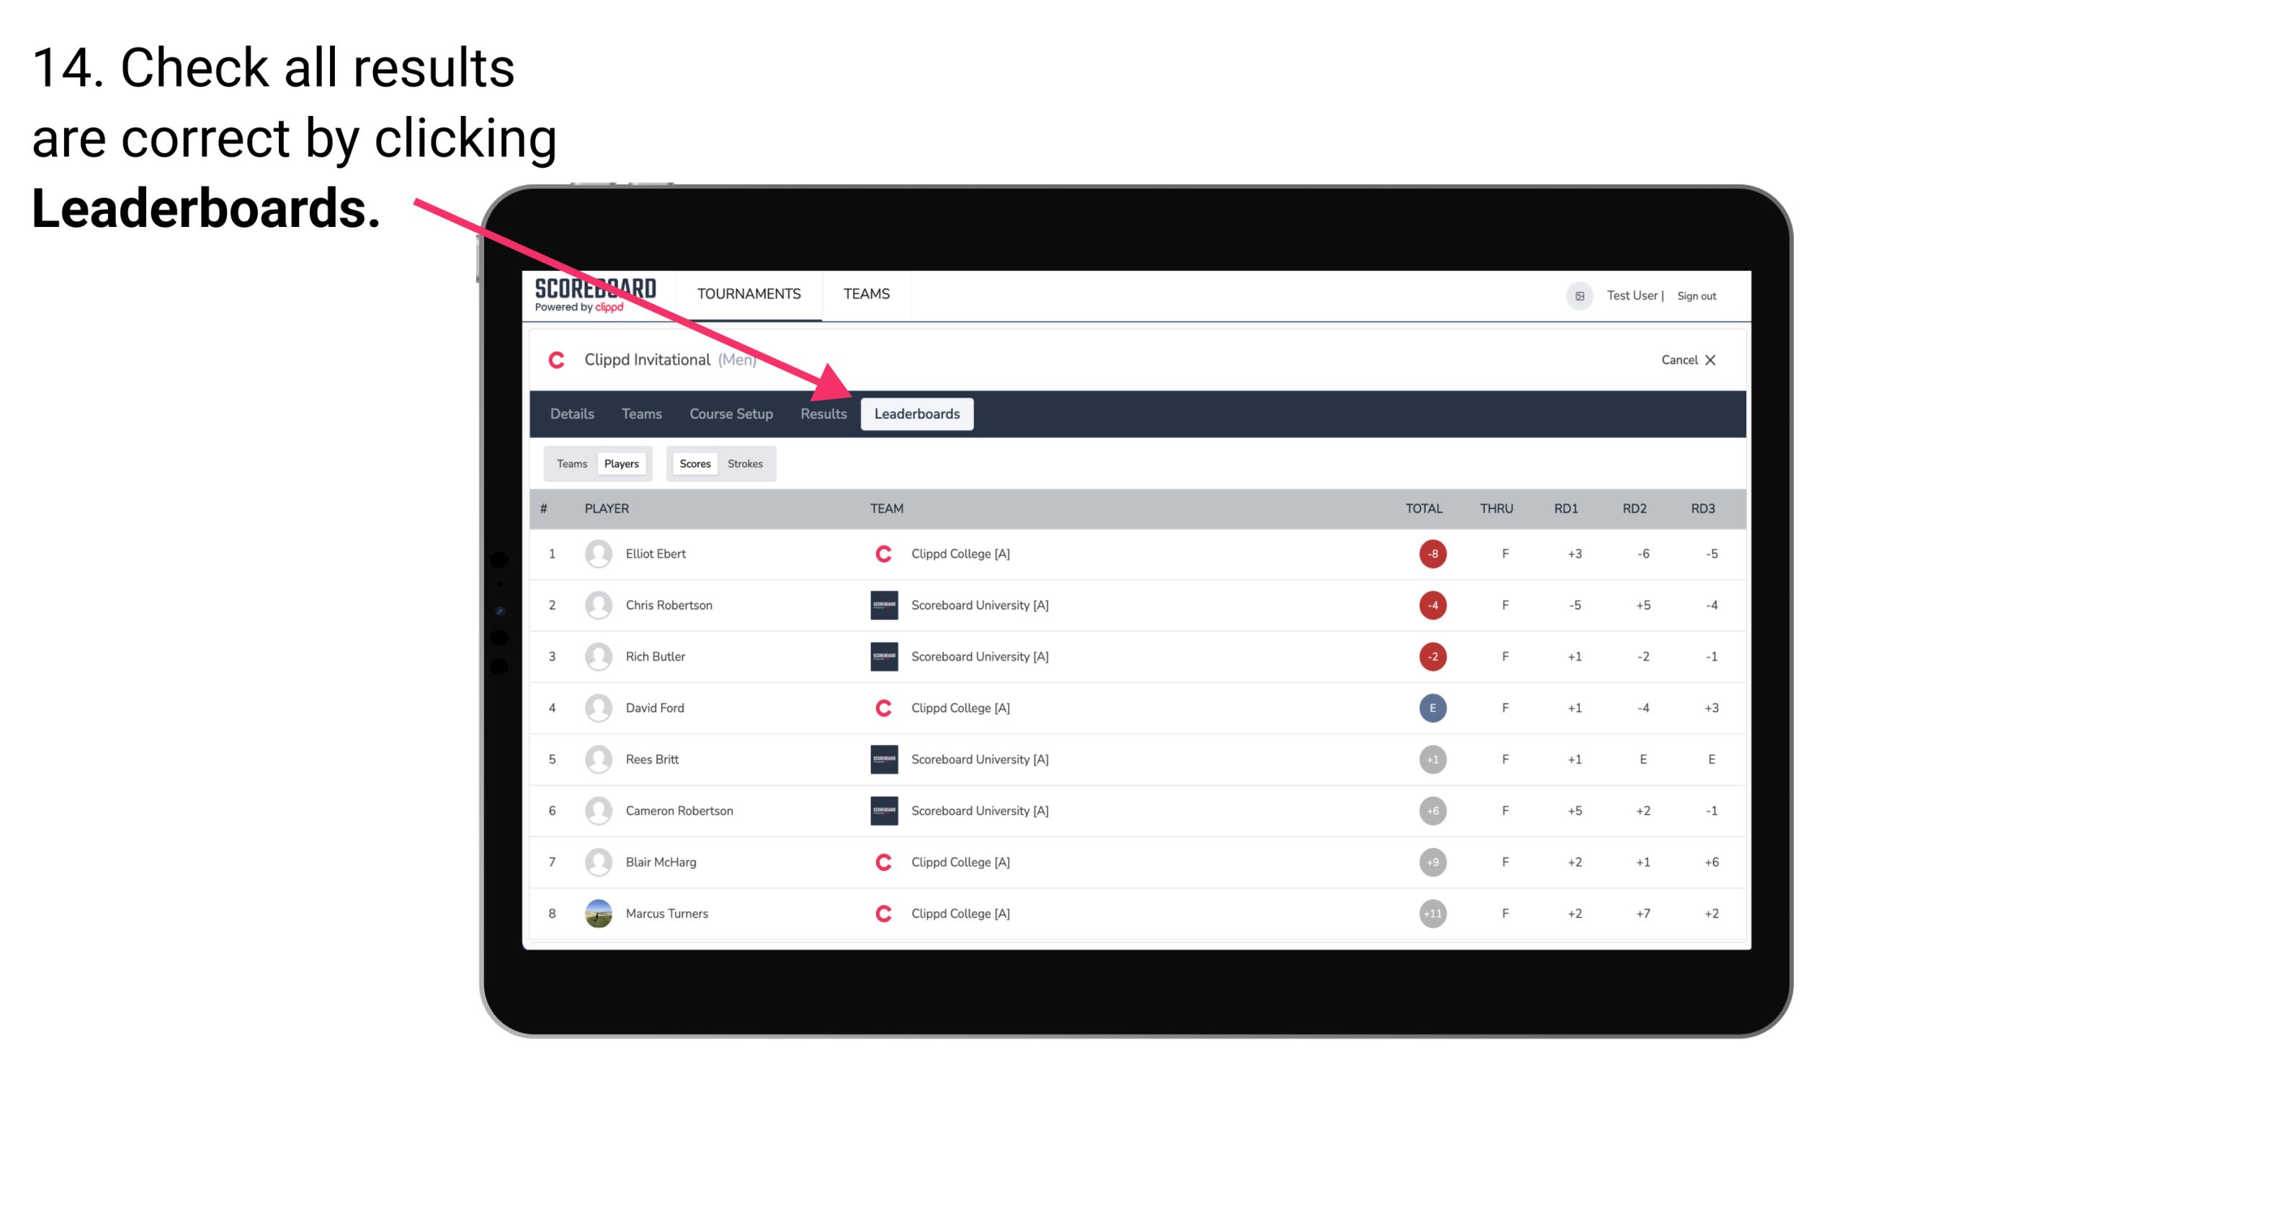Screen dimensions: 2270x1221
Task: Select the Teams toggle button
Action: pyautogui.click(x=570, y=463)
